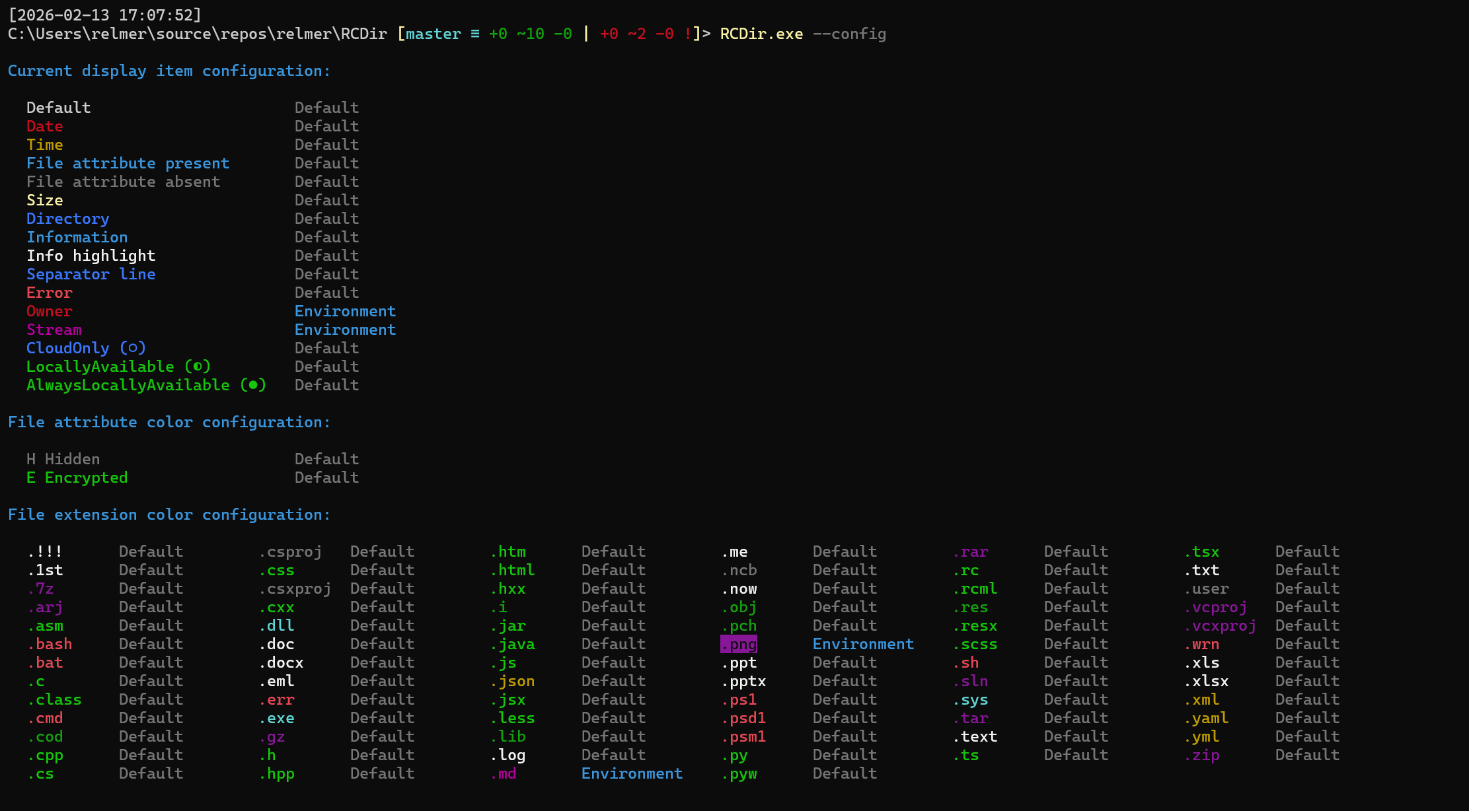Click the 'File attribute color configuration:' heading

point(169,422)
